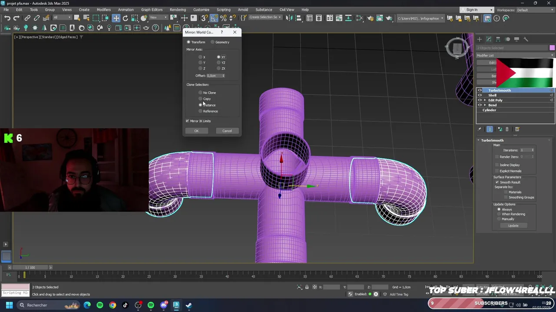Select the Bind to Space Warp tool
The image size is (556, 312).
46,18
